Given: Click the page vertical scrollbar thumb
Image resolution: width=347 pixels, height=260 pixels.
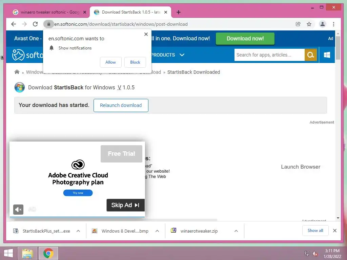Looking at the screenshot, I should (x=338, y=48).
